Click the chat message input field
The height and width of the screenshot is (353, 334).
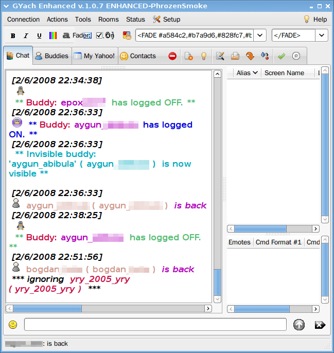coord(155,324)
